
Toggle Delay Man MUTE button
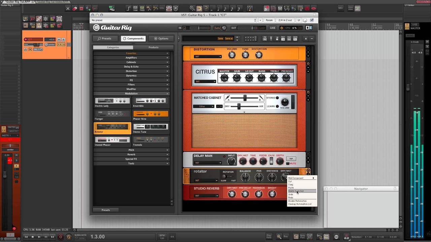[288, 163]
